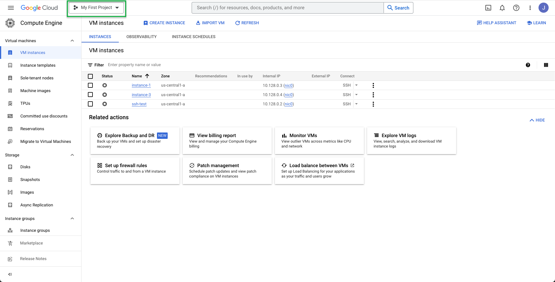This screenshot has height=282, width=555.
Task: Click the Learn button
Action: coord(536,23)
